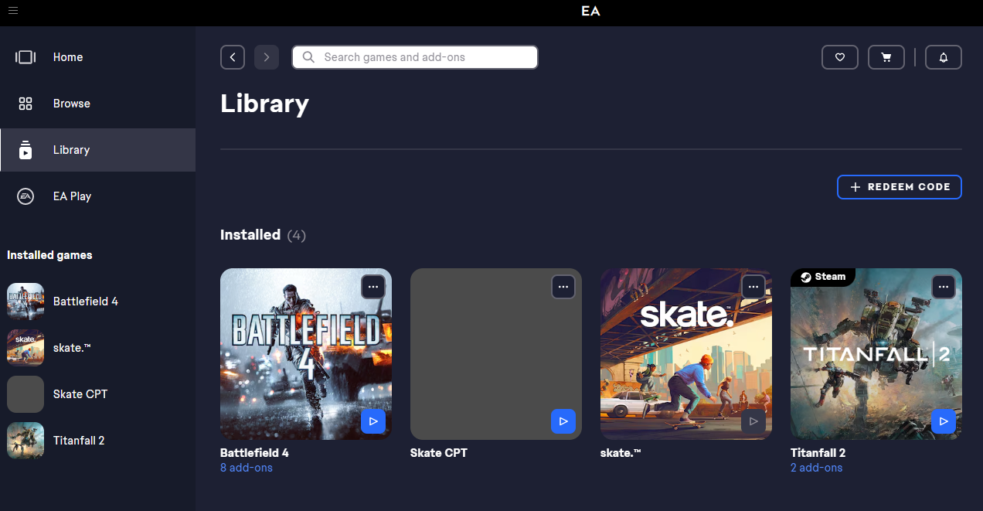View Battlefield 4's 8 add-ons link

click(246, 468)
